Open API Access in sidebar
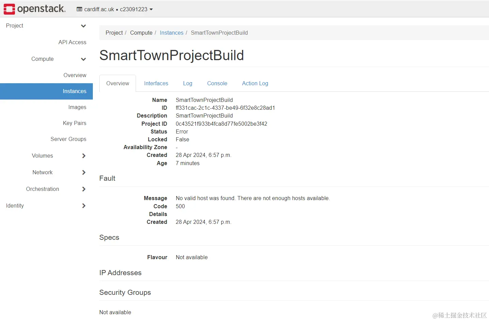 [x=72, y=42]
